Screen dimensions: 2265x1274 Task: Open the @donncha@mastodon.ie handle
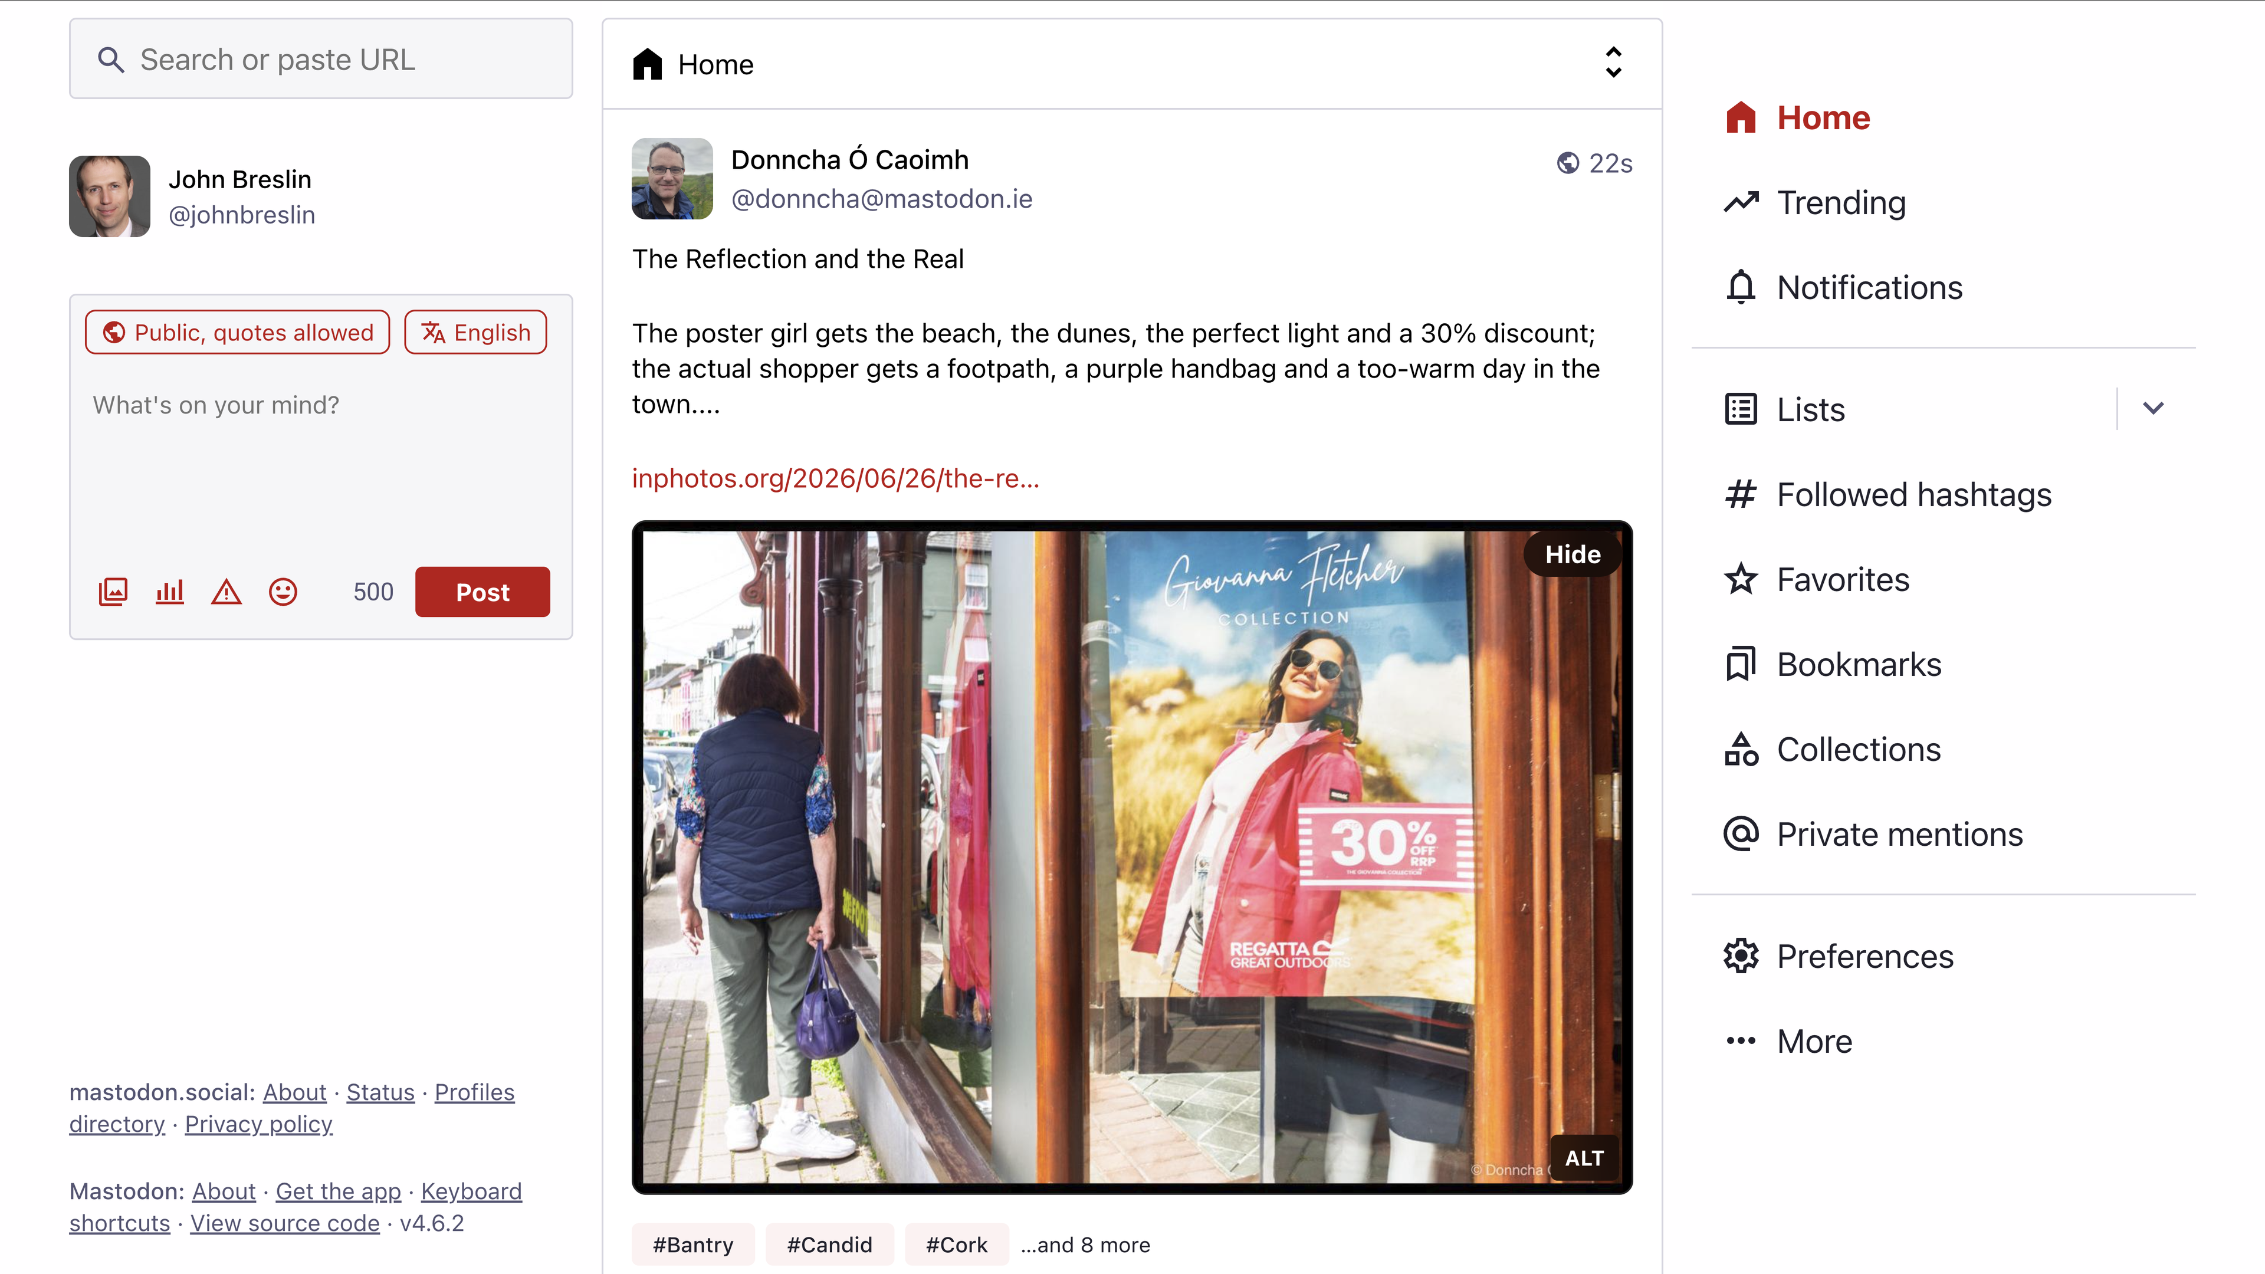[881, 199]
